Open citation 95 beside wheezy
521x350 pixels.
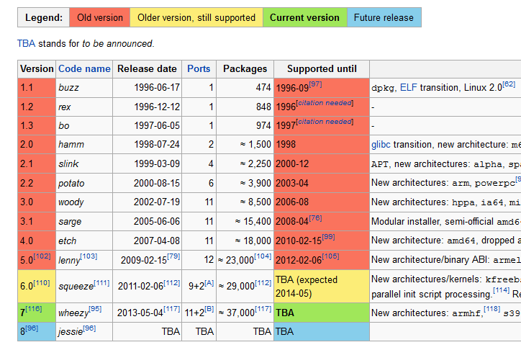click(x=95, y=309)
